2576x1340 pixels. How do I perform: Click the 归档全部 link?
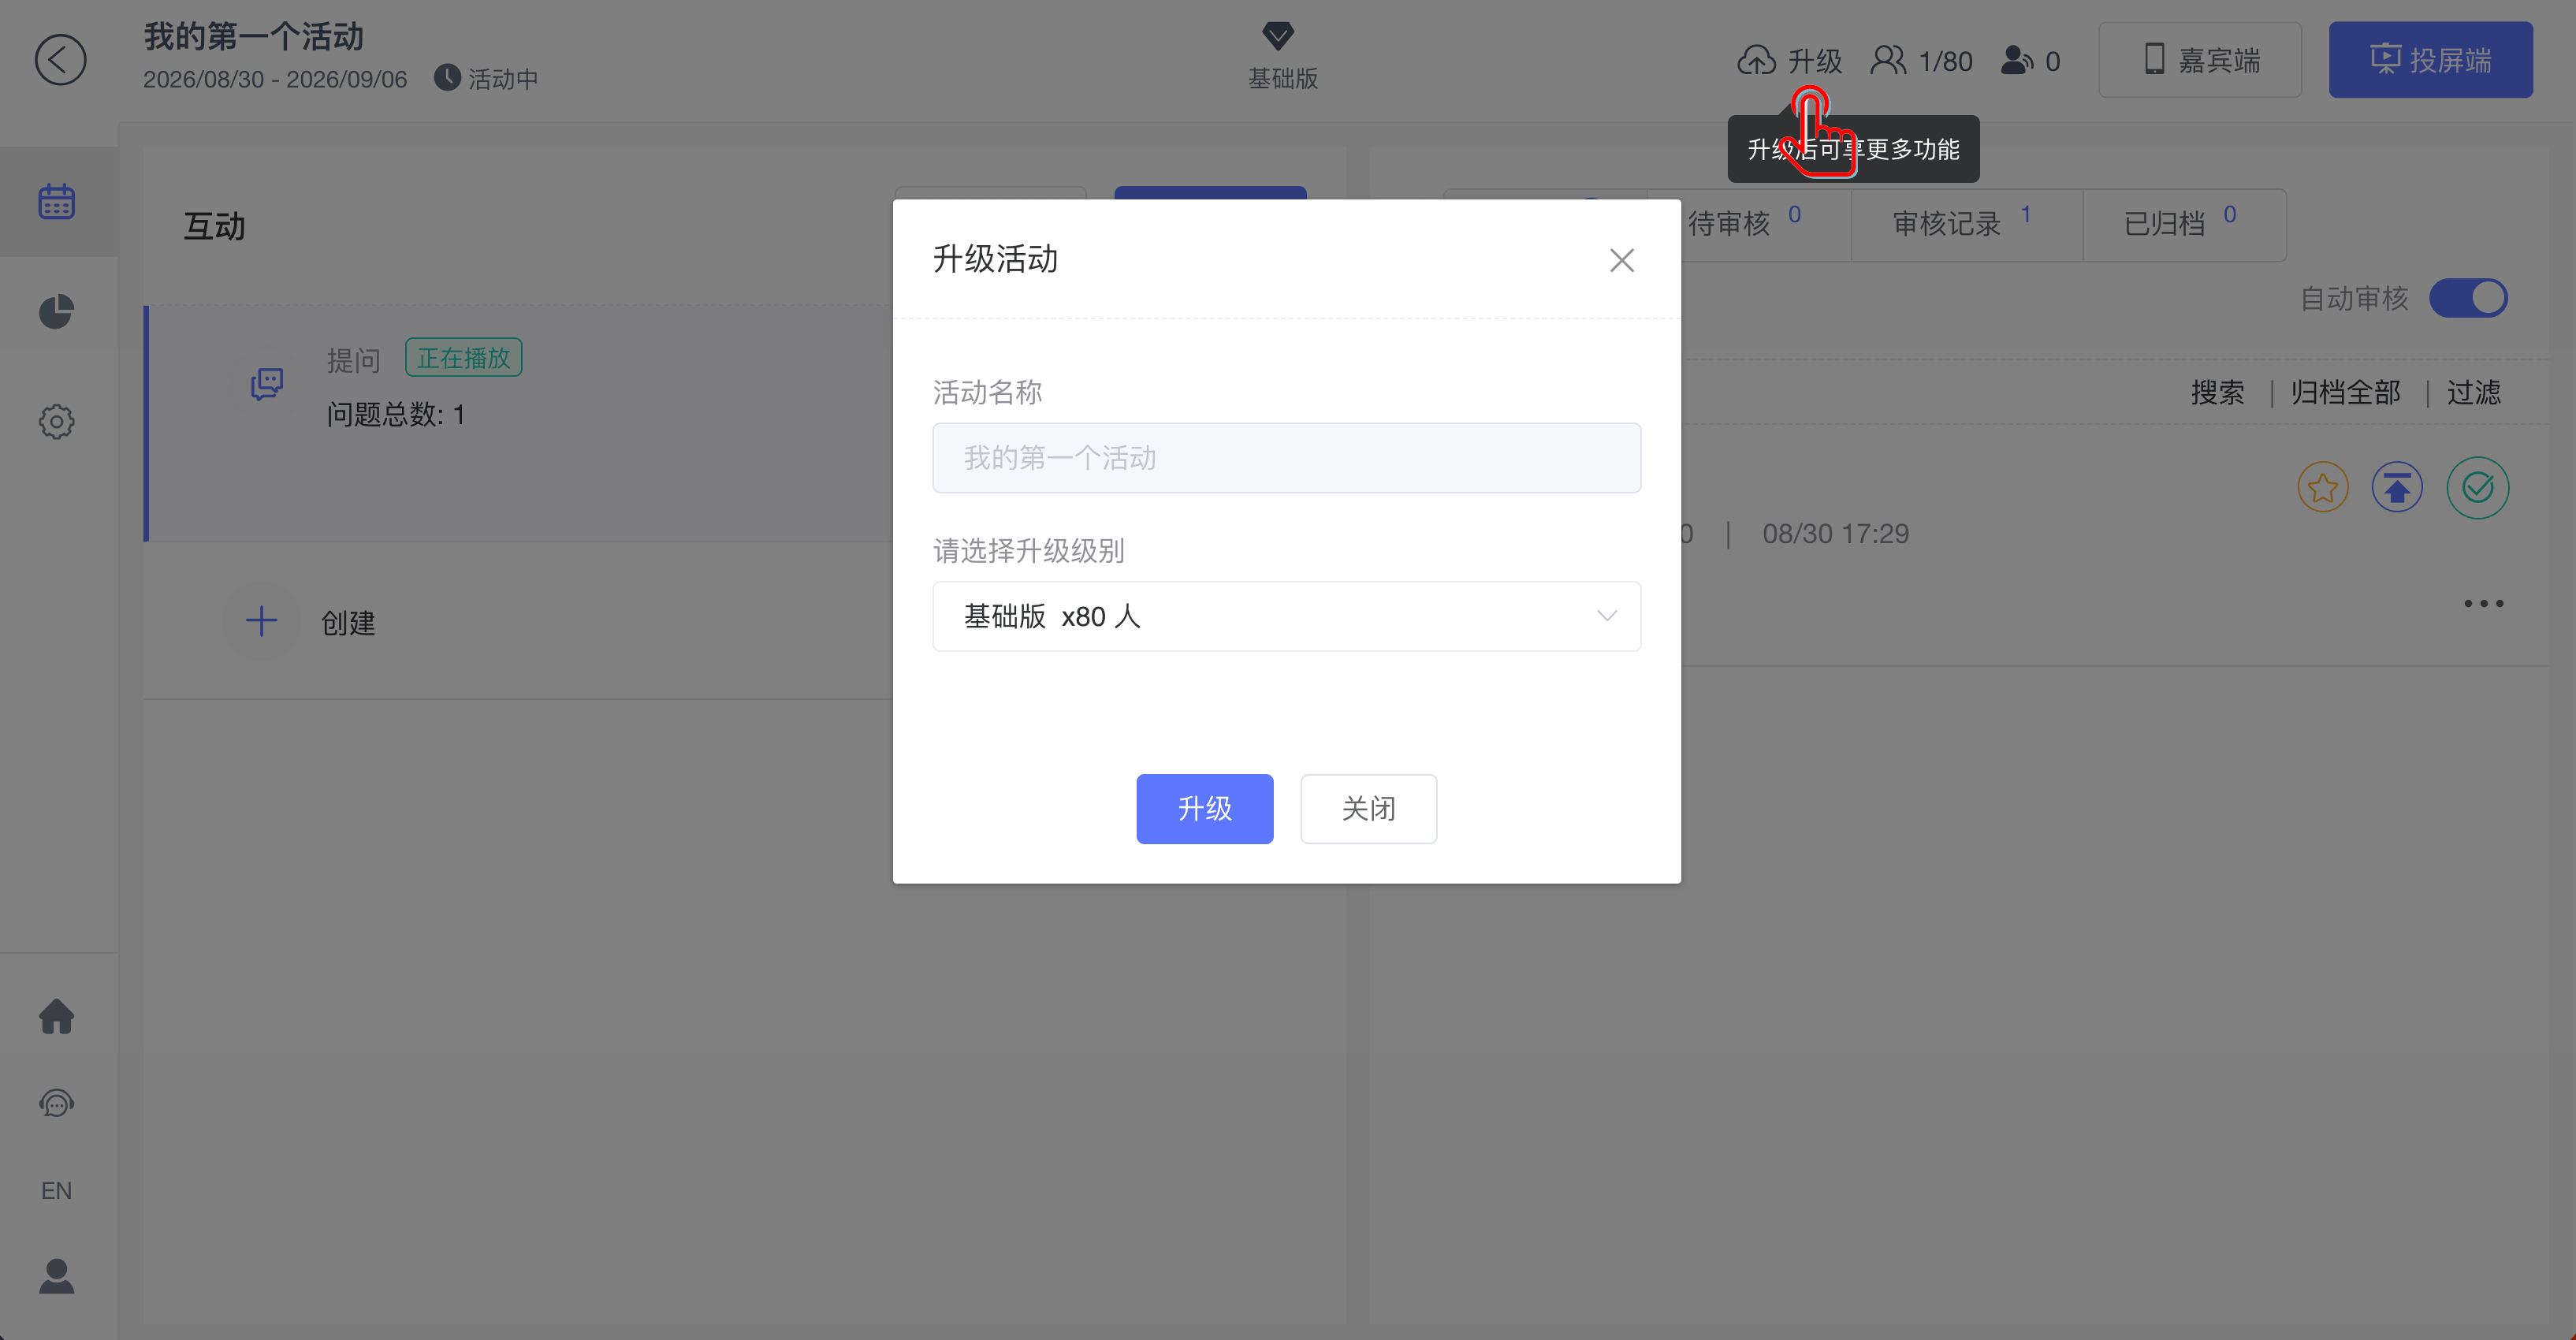point(2345,393)
